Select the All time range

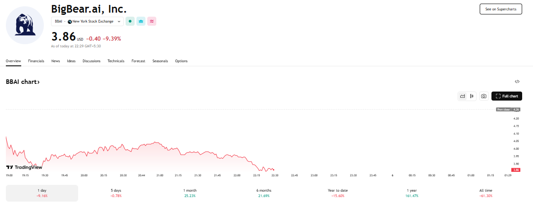pyautogui.click(x=486, y=193)
